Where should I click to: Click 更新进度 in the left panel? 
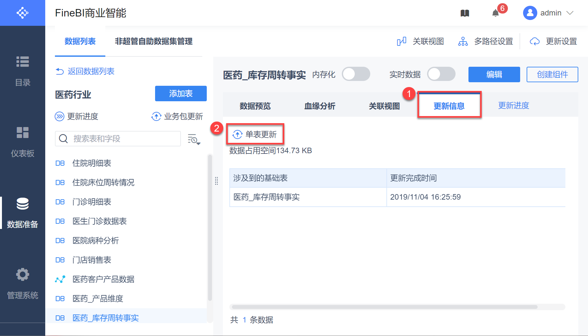[x=77, y=116]
